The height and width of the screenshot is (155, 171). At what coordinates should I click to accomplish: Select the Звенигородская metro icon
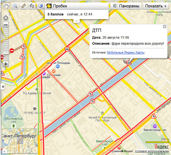point(155,126)
